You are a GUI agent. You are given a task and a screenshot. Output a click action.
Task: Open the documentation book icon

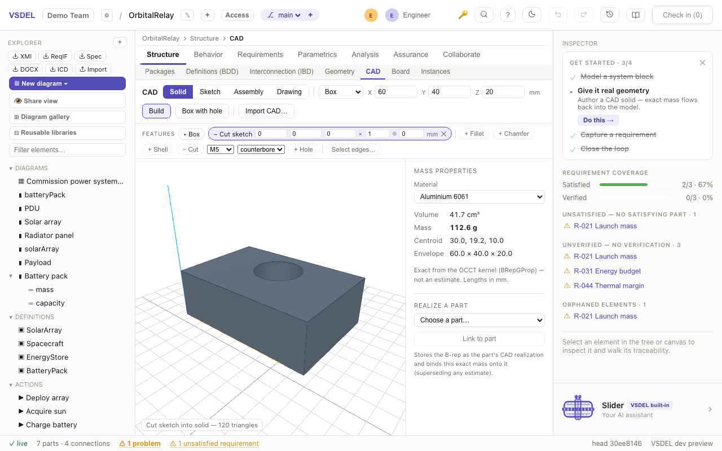point(636,15)
